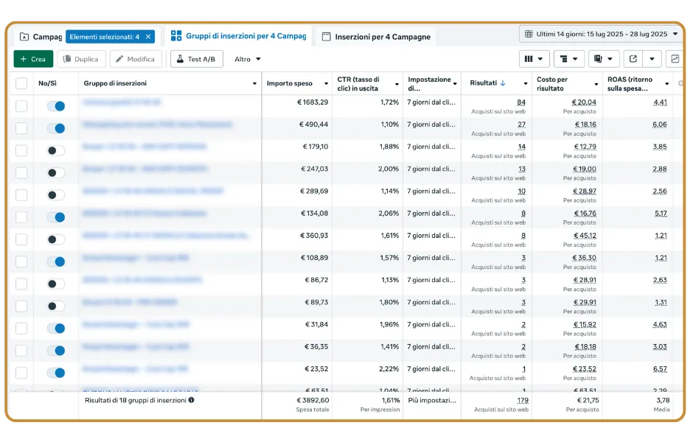
Task: Click the green Crea button
Action: 33,59
